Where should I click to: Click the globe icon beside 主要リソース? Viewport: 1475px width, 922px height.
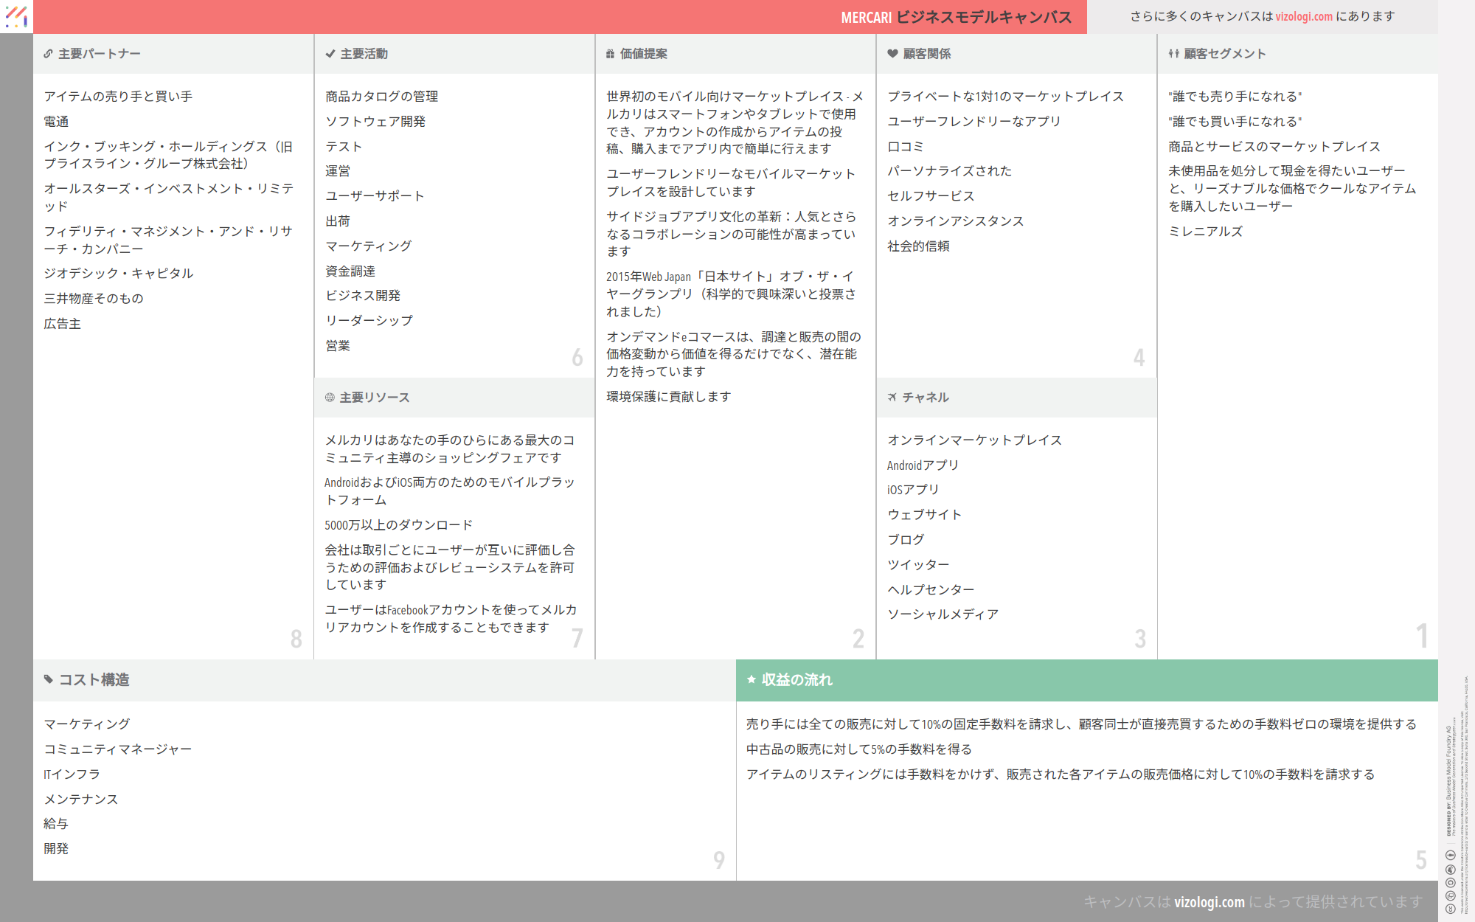[x=330, y=398]
